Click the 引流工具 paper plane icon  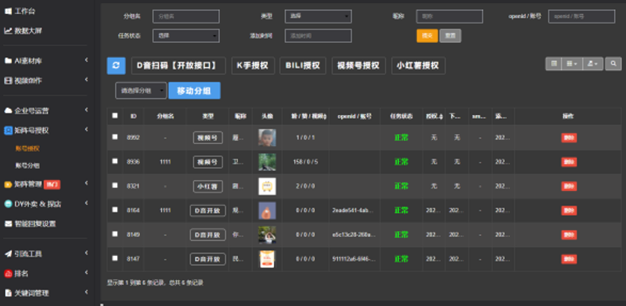(8, 254)
